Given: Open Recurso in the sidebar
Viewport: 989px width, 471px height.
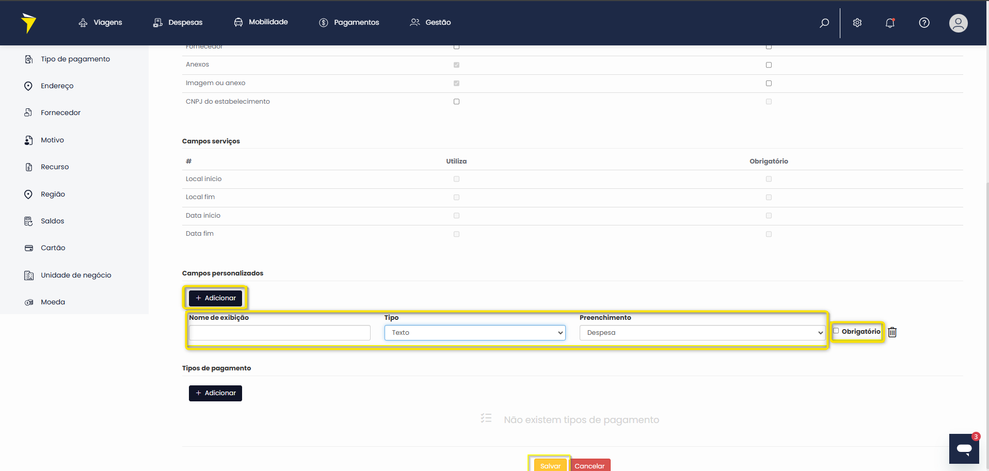Looking at the screenshot, I should pos(55,167).
